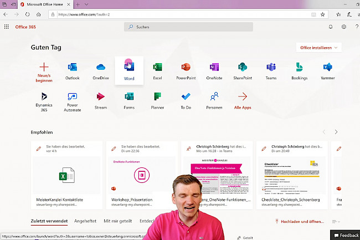This screenshot has width=360, height=240.
Task: Show previous recommended documents chevron
Action: [x=324, y=132]
